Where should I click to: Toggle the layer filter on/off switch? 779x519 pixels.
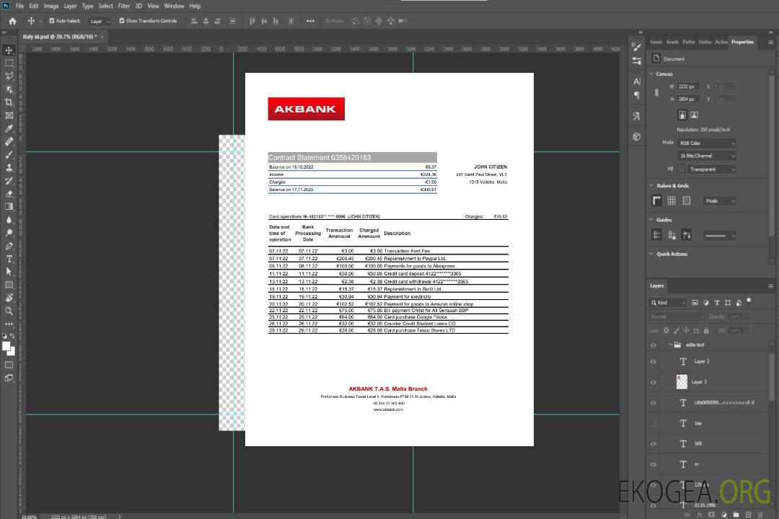749,301
